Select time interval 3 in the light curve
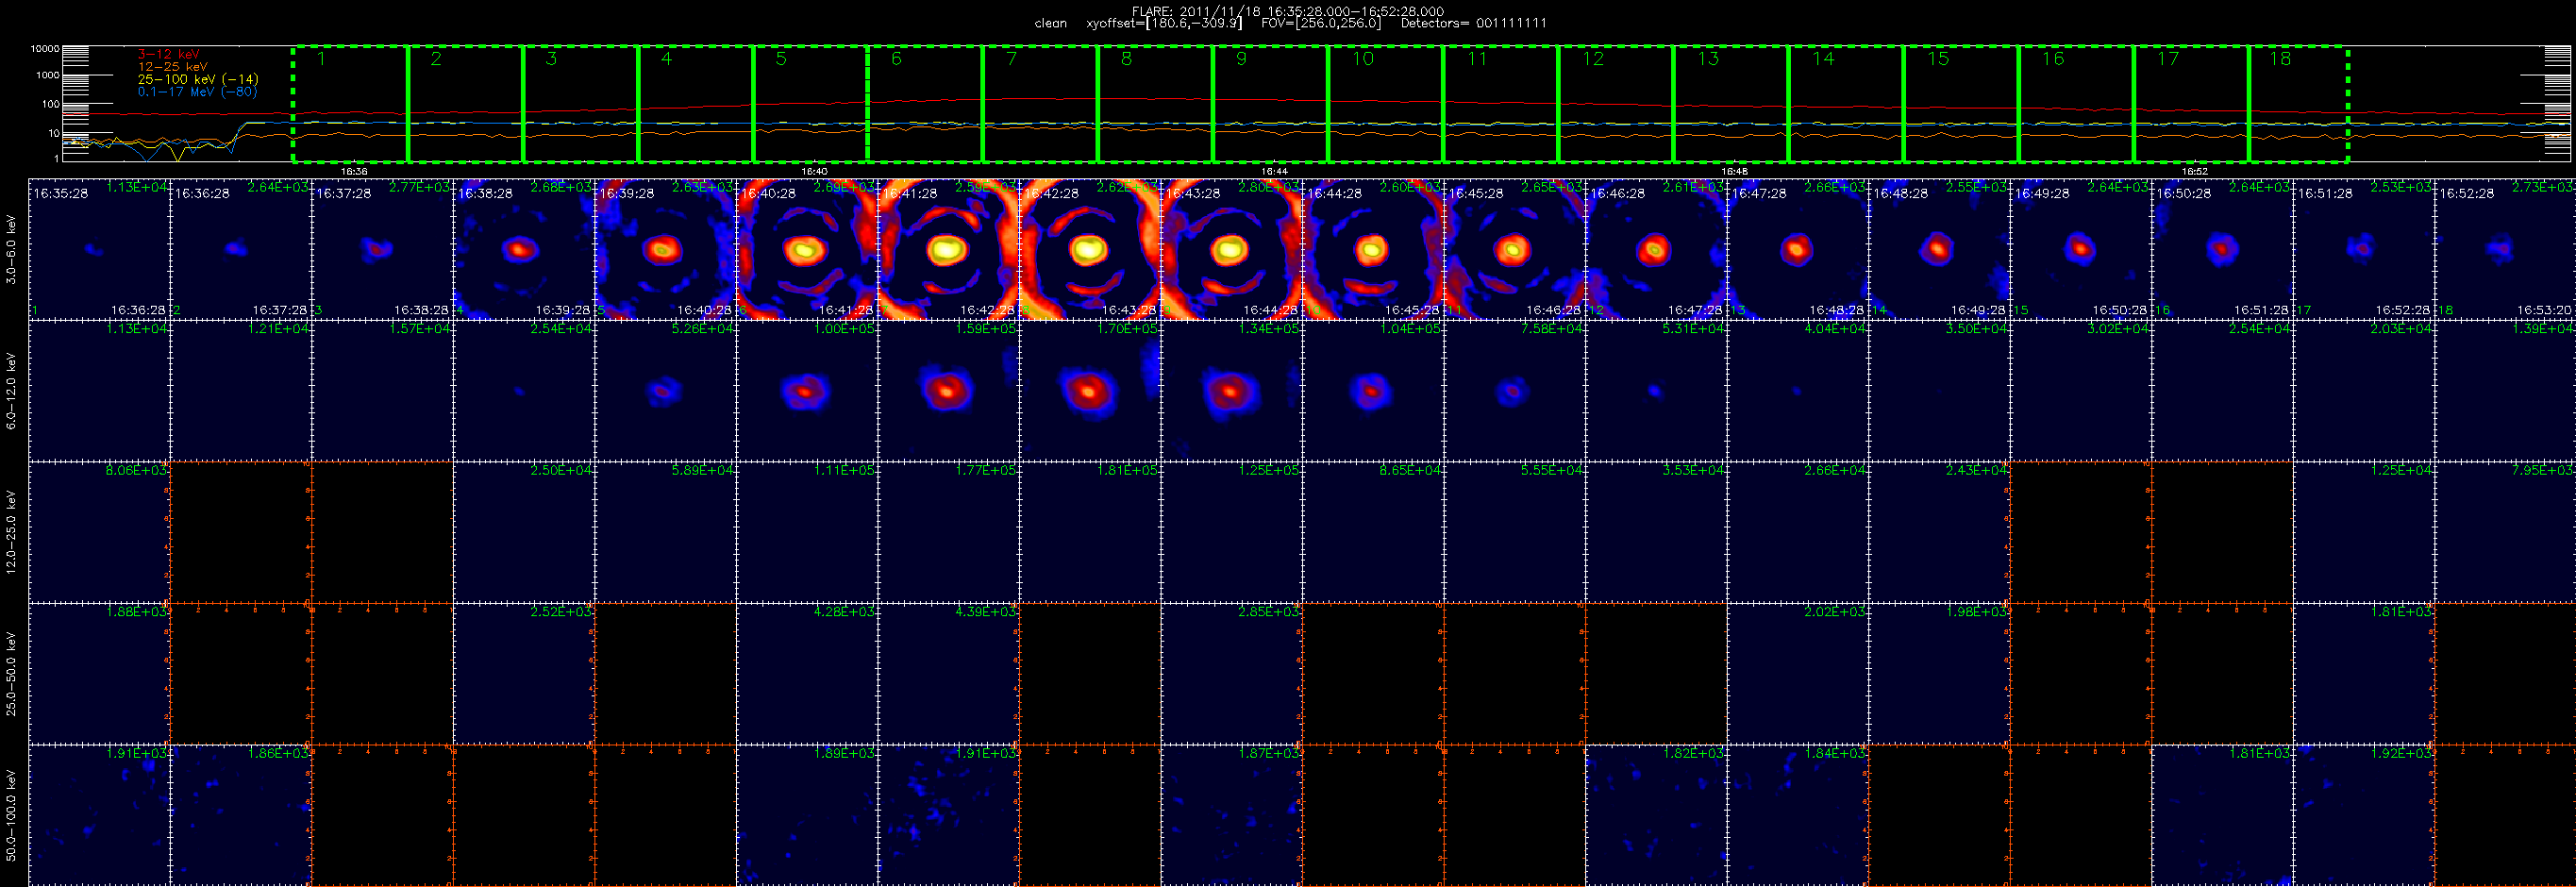 (580, 104)
